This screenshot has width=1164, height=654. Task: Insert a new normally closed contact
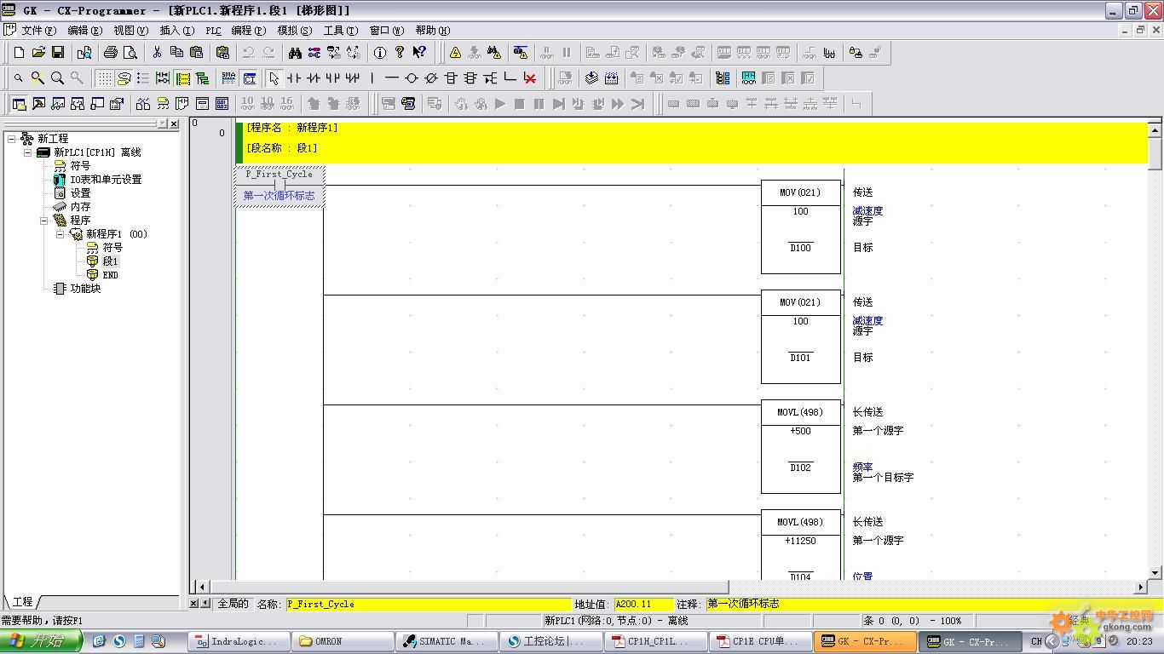click(x=313, y=78)
